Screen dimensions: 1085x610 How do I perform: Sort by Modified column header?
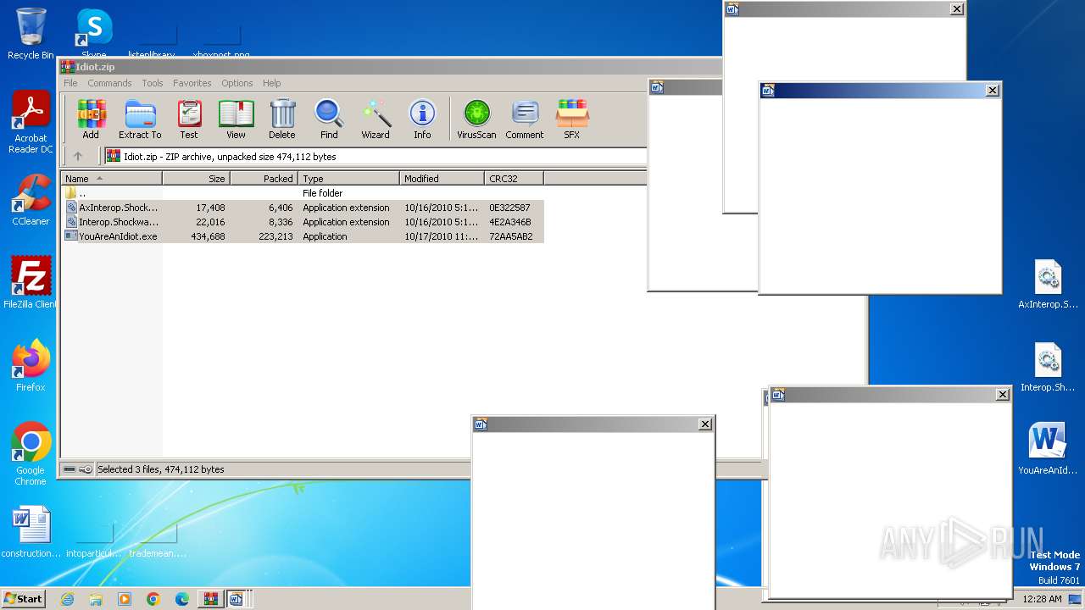coord(442,179)
